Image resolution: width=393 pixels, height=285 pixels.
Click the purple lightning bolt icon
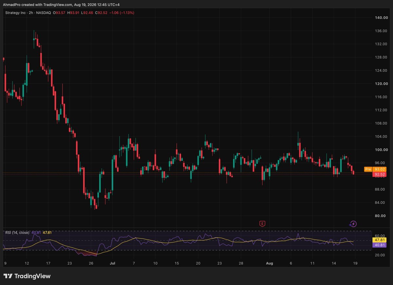(x=353, y=224)
